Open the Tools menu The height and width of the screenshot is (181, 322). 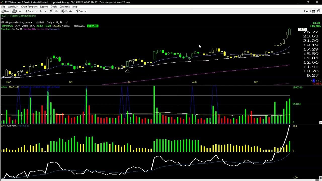[54, 7]
